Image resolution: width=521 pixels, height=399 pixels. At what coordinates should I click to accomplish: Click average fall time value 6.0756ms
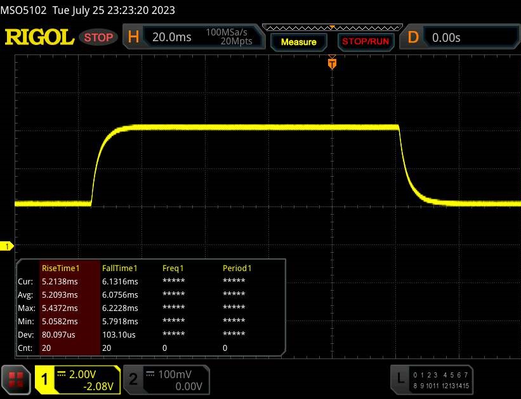120,295
